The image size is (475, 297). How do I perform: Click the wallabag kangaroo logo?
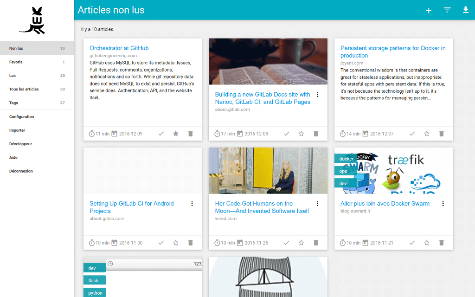click(x=32, y=21)
